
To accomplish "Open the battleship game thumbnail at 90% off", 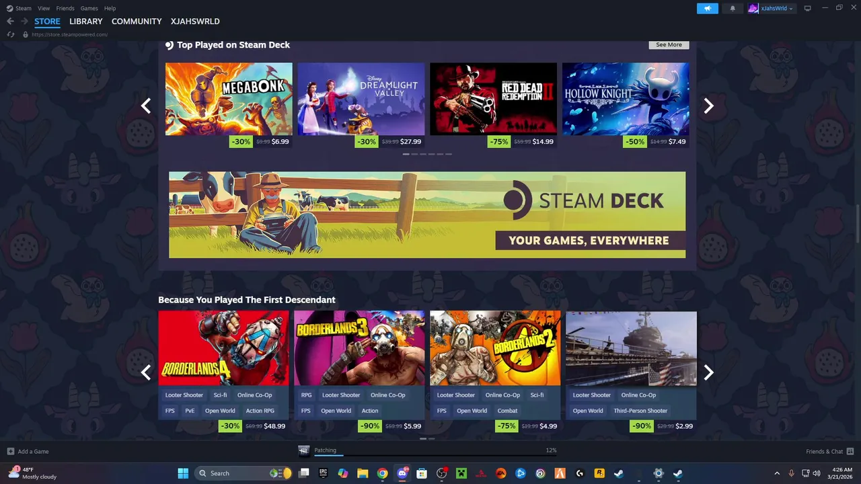I will [x=631, y=348].
